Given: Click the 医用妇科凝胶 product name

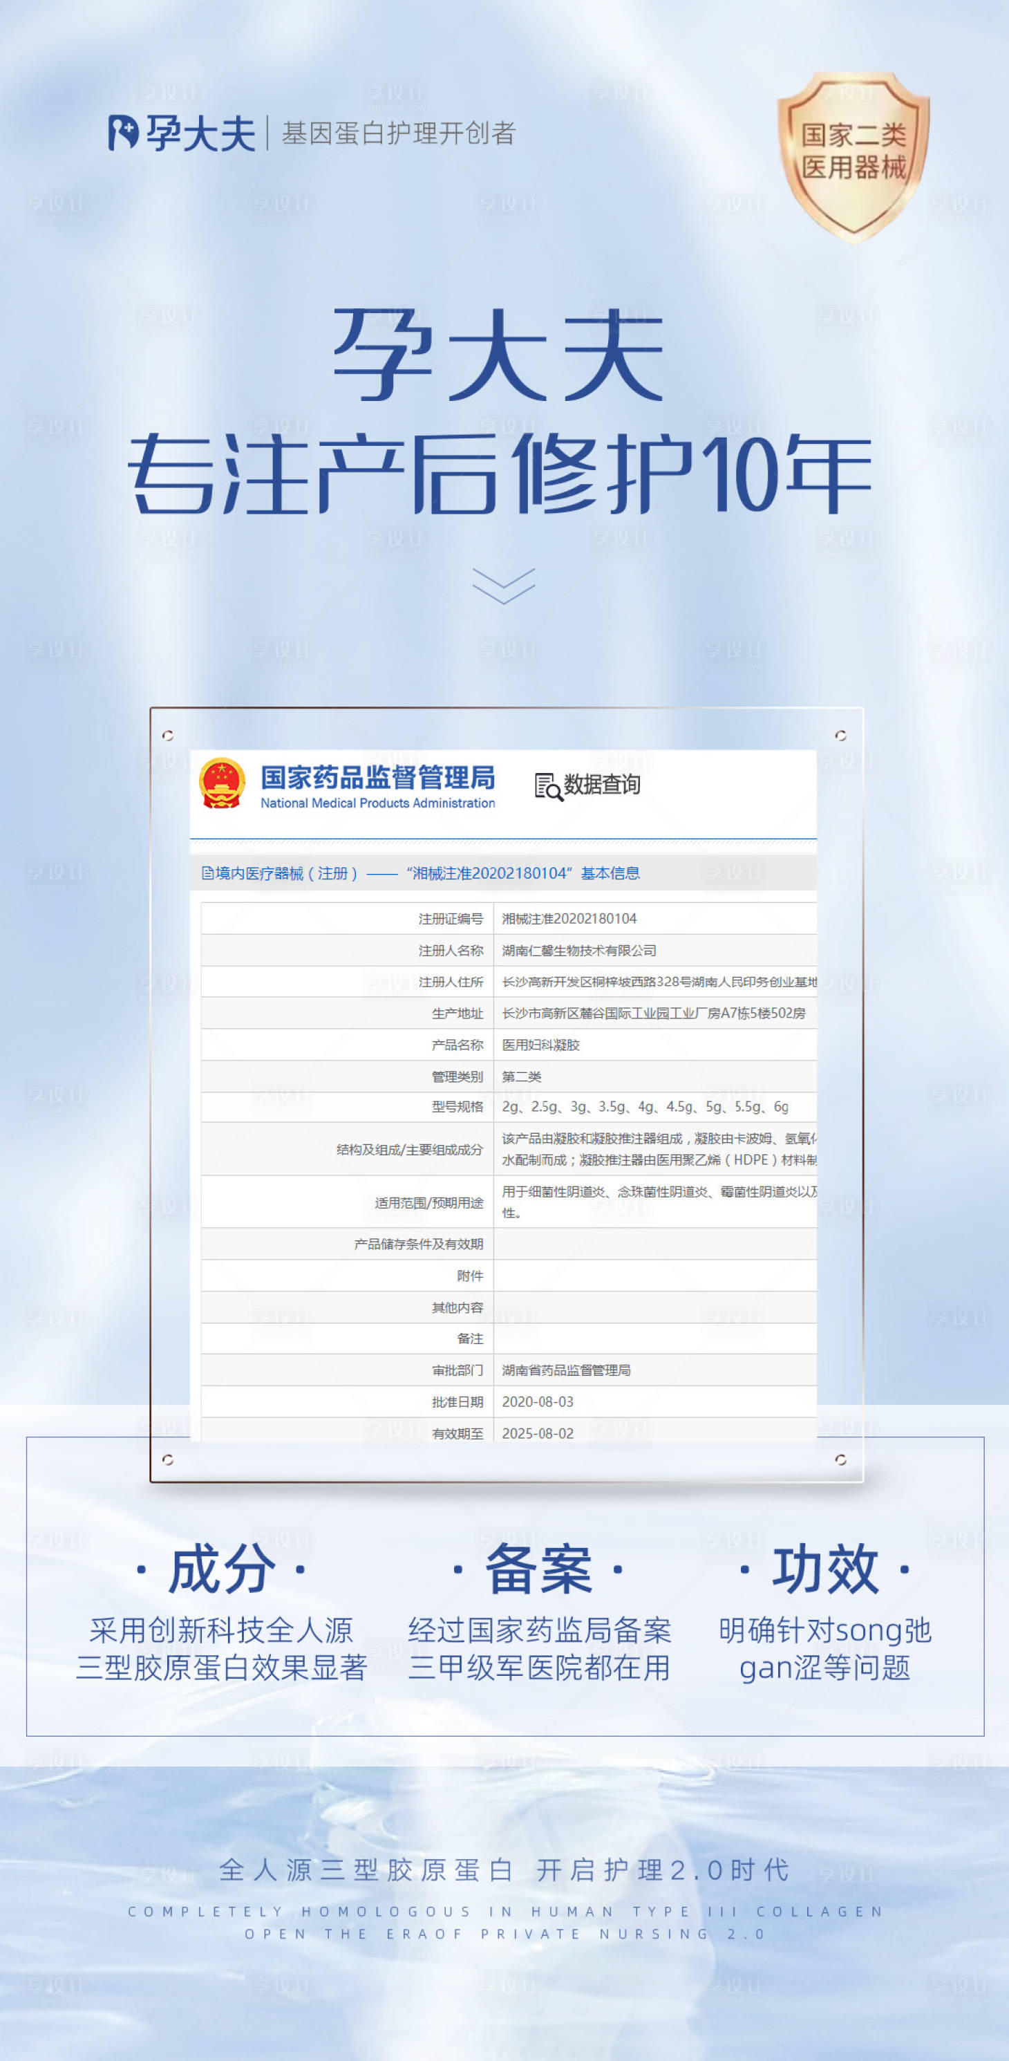Looking at the screenshot, I should tap(540, 1045).
